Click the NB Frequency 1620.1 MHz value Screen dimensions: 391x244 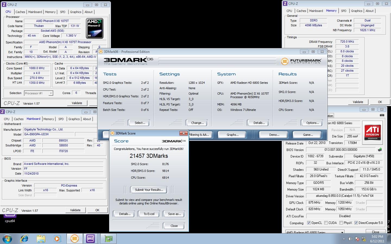click(367, 30)
